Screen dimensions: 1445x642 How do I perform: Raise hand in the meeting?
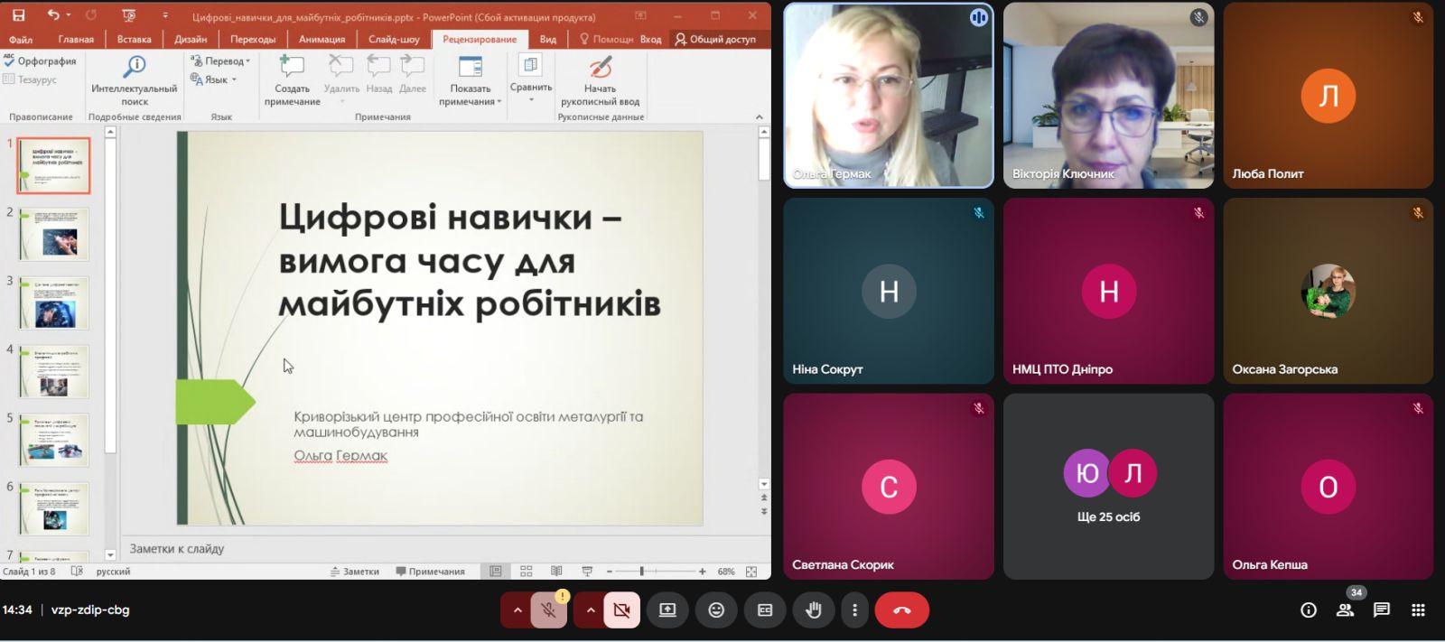813,610
